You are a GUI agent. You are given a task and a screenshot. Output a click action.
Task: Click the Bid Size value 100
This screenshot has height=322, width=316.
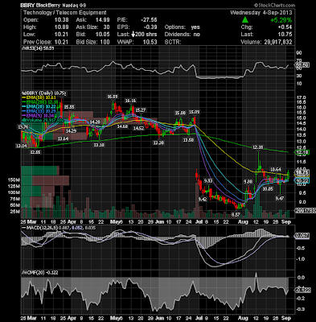105,42
